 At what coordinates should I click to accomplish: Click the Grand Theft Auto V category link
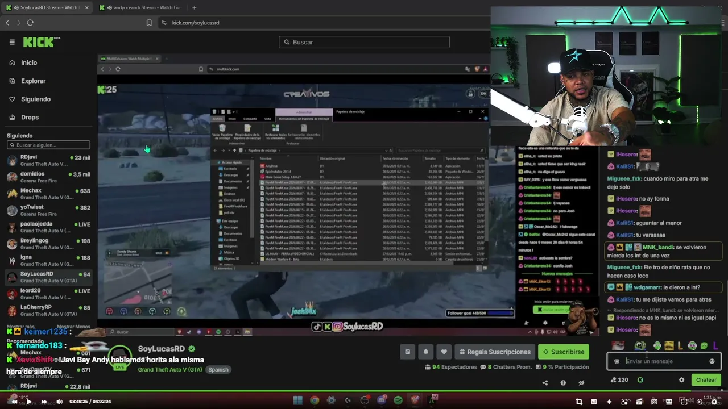(x=170, y=369)
